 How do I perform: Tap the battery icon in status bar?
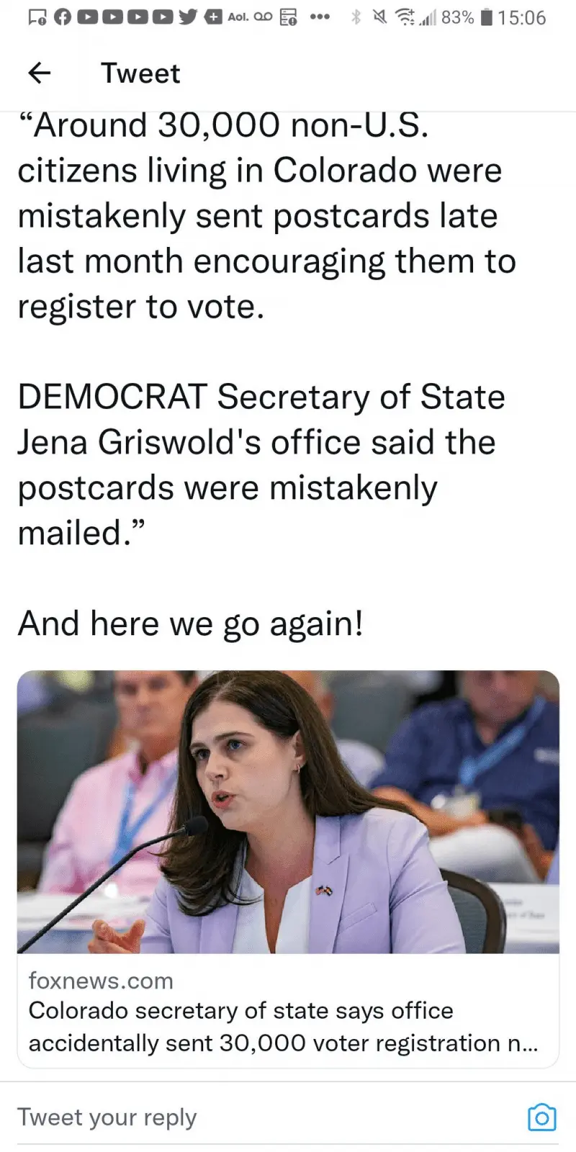(486, 17)
